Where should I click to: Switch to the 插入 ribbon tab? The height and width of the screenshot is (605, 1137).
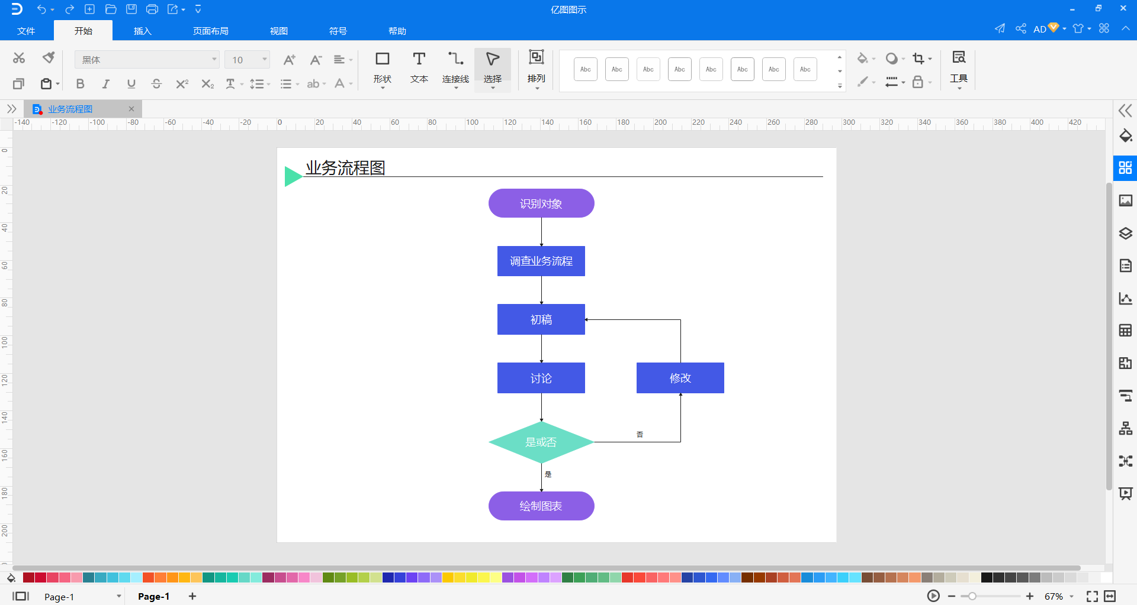tap(143, 31)
